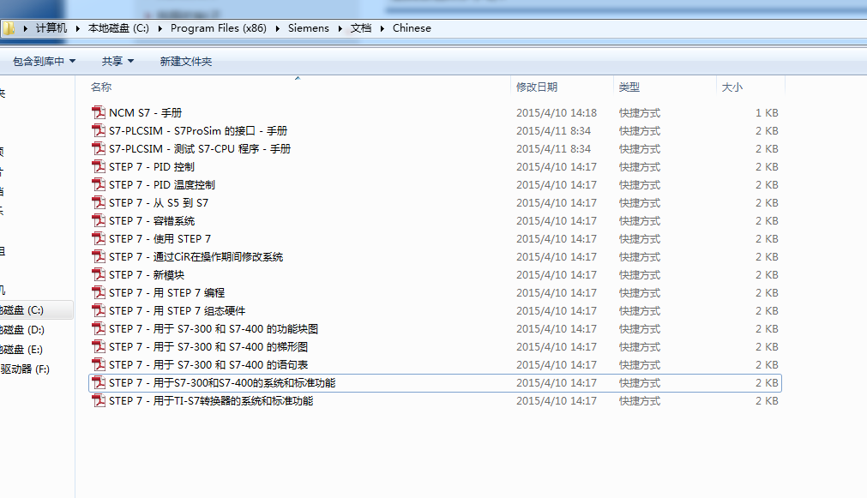867x498 pixels.
Task: Select file STEP 7 - 通过CiR在操作期间修改系统
Action: tap(196, 256)
